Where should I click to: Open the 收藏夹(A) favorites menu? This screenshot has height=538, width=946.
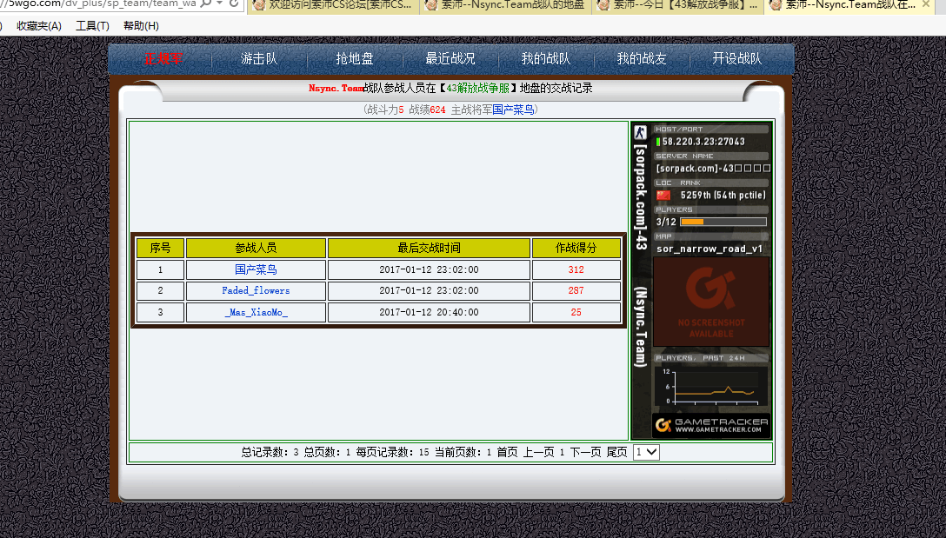point(39,26)
